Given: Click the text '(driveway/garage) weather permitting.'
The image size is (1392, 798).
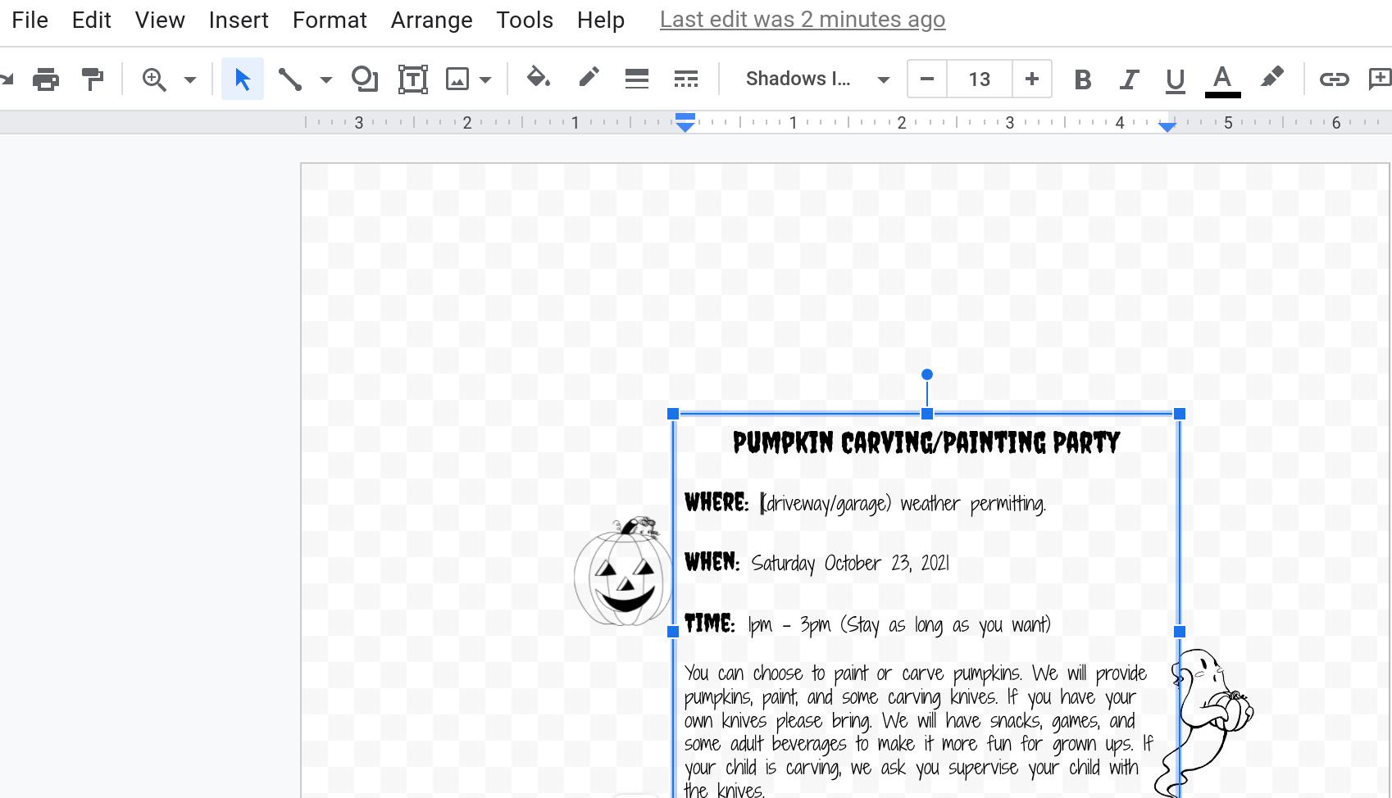Looking at the screenshot, I should point(903,503).
